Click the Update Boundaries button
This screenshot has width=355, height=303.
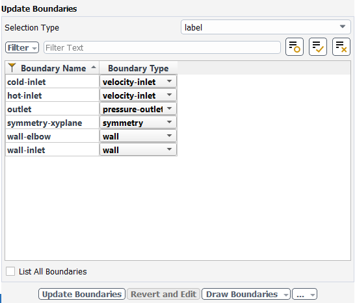(82, 294)
